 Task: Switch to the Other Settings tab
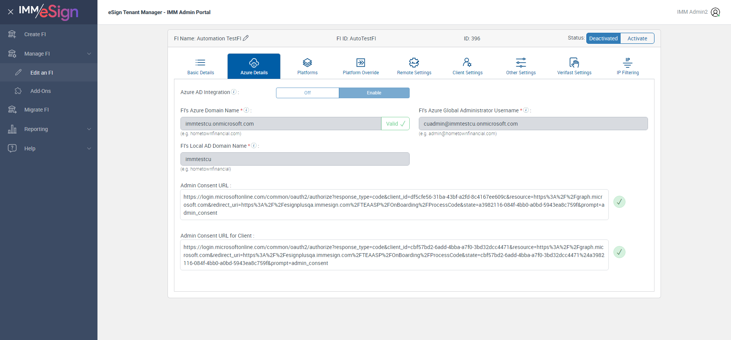521,66
